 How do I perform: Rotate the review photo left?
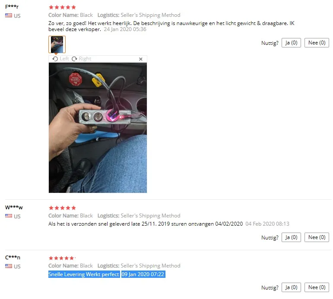pos(61,59)
